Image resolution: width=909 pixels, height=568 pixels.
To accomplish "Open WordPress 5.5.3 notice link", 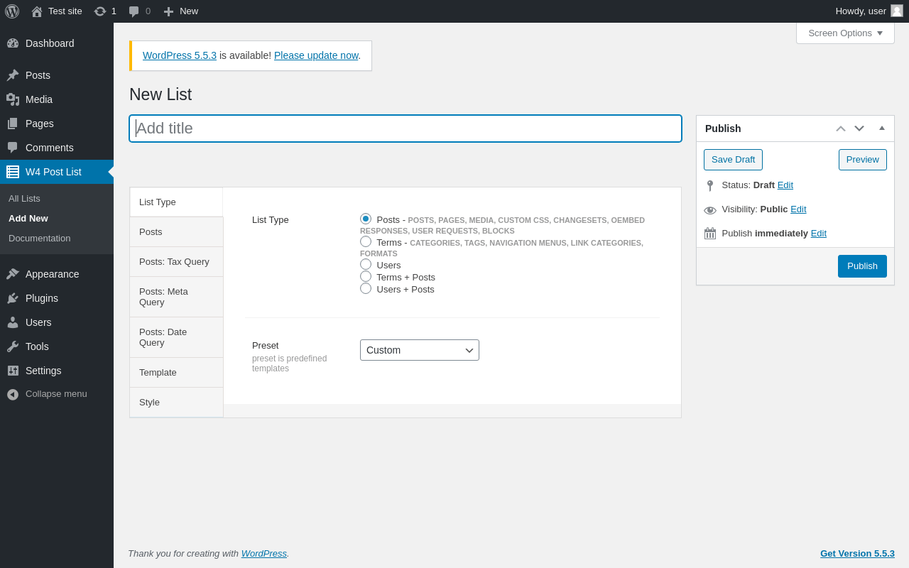I will coord(180,55).
